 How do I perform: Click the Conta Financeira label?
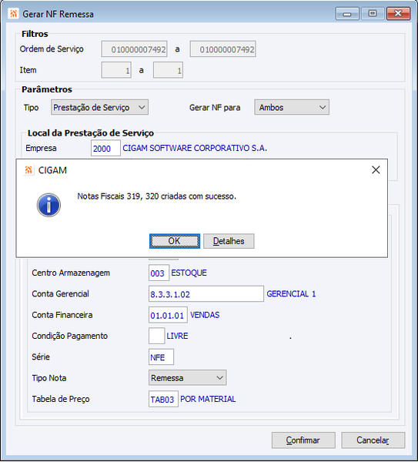point(62,315)
